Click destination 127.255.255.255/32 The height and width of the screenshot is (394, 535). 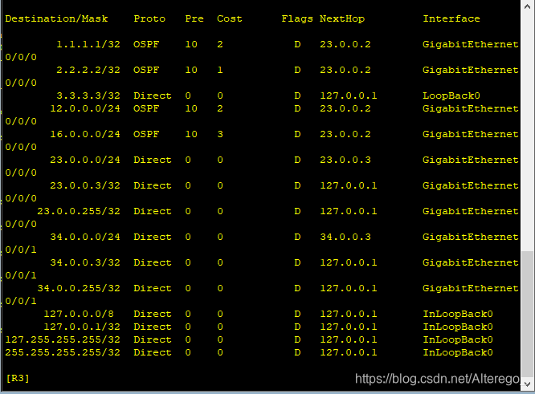[63, 339]
